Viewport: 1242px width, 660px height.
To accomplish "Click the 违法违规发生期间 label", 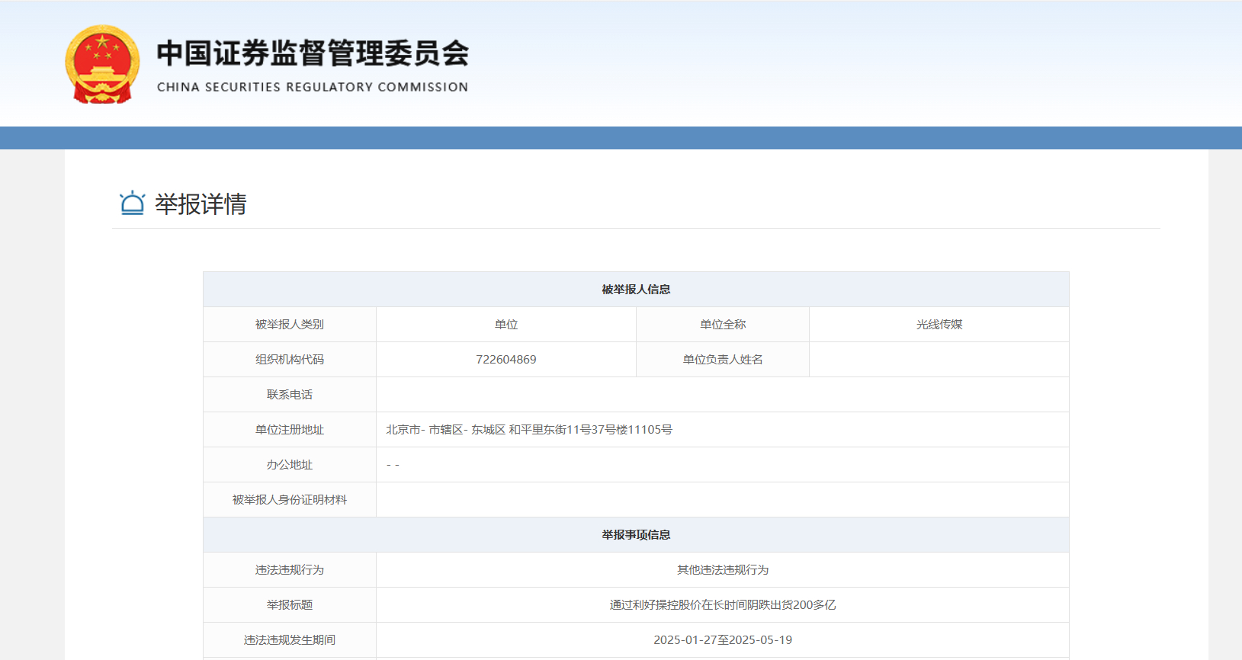I will (290, 640).
